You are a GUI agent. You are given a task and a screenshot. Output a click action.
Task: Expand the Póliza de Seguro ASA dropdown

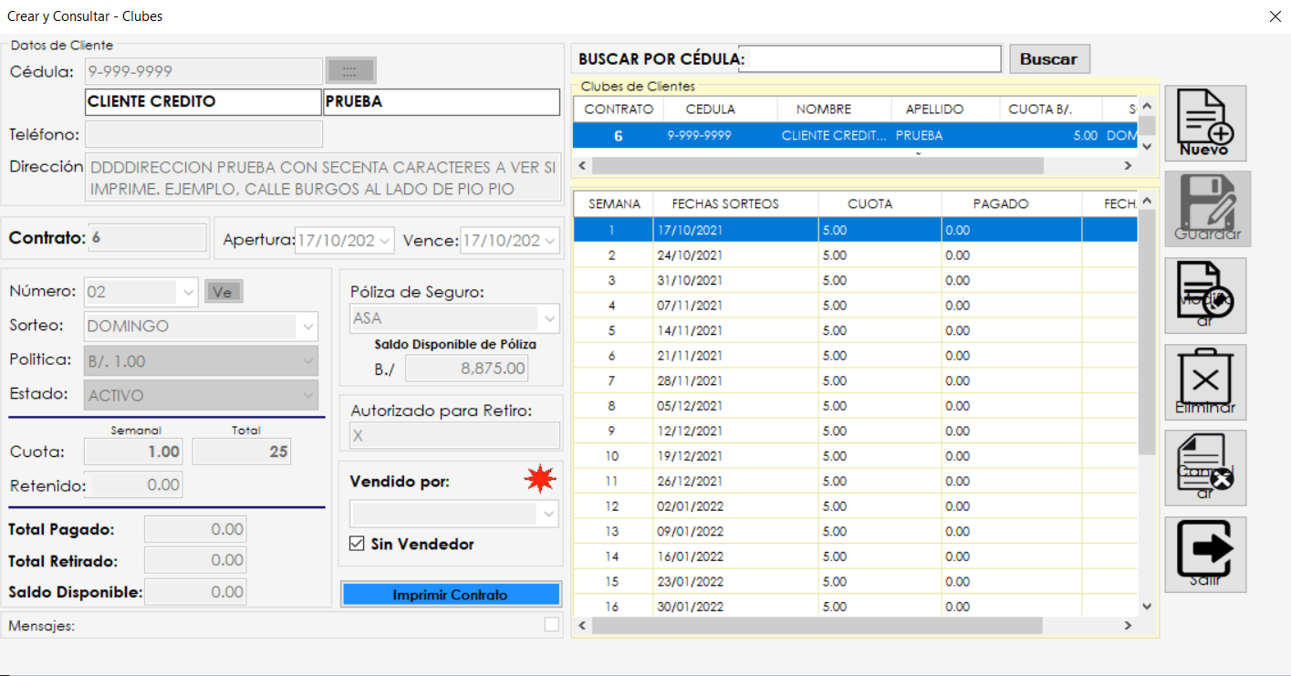click(549, 319)
